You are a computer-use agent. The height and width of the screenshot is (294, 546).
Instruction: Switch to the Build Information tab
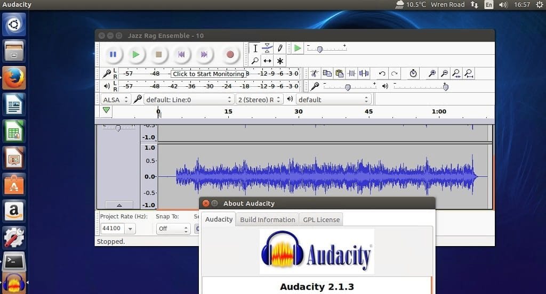(268, 220)
